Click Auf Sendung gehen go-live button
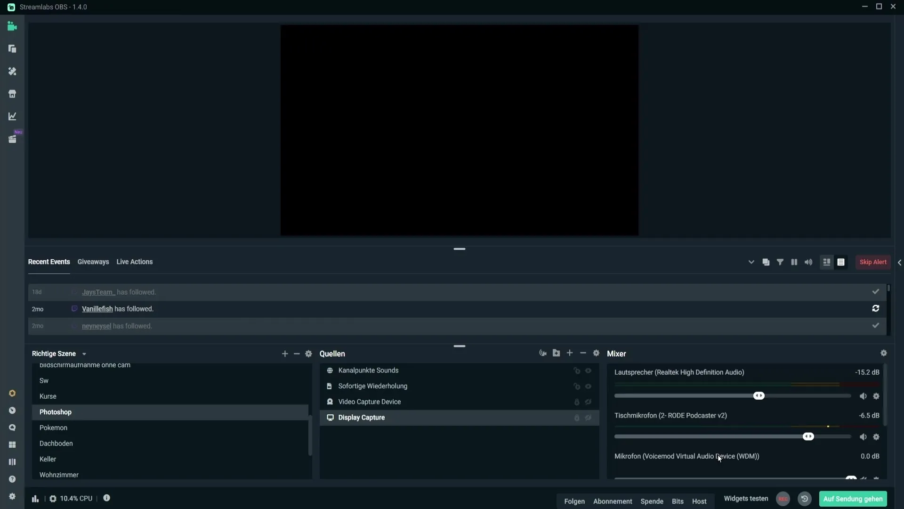The height and width of the screenshot is (509, 904). click(854, 499)
